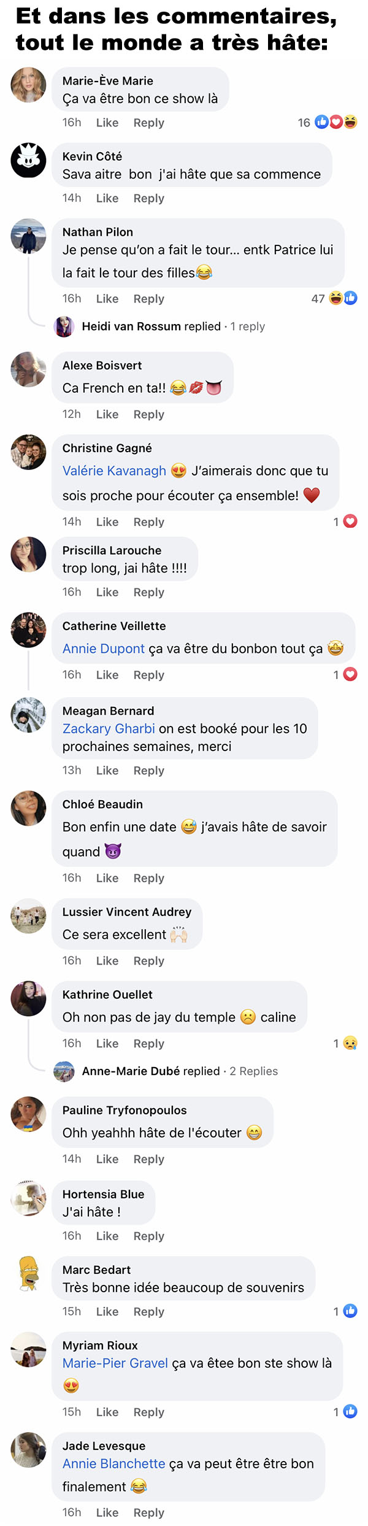Open tagged Zackary Gharbi profile link
Screen dimensions: 368x1526
(x=109, y=728)
